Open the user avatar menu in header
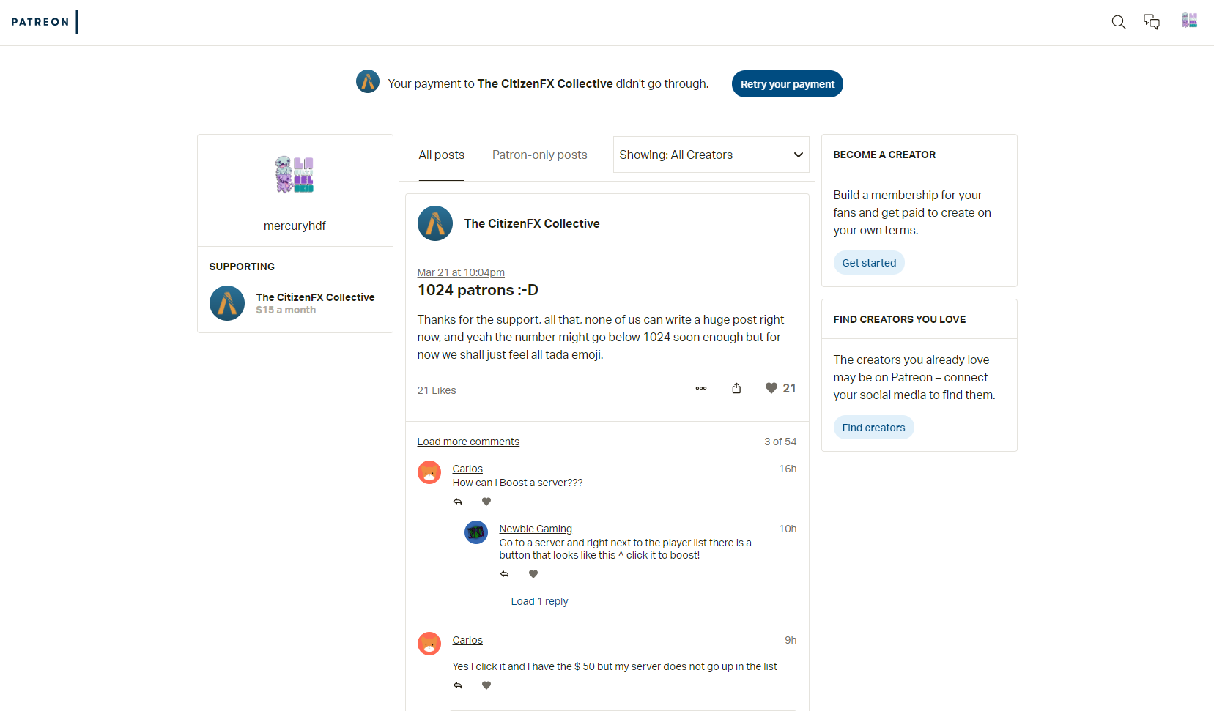This screenshot has height=711, width=1214. (1189, 21)
